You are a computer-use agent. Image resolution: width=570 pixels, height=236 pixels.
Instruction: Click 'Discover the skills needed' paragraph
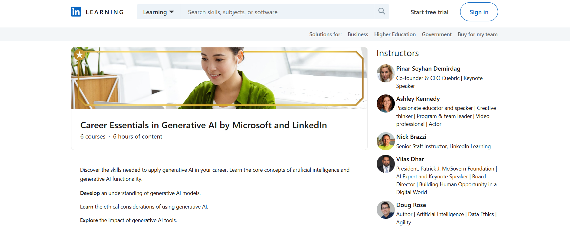point(215,174)
